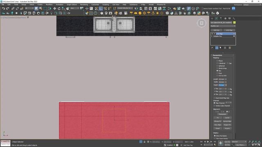The image size is (262, 147).
Task: Activate the Select Object tool
Action: pyautogui.click(x=36, y=9)
